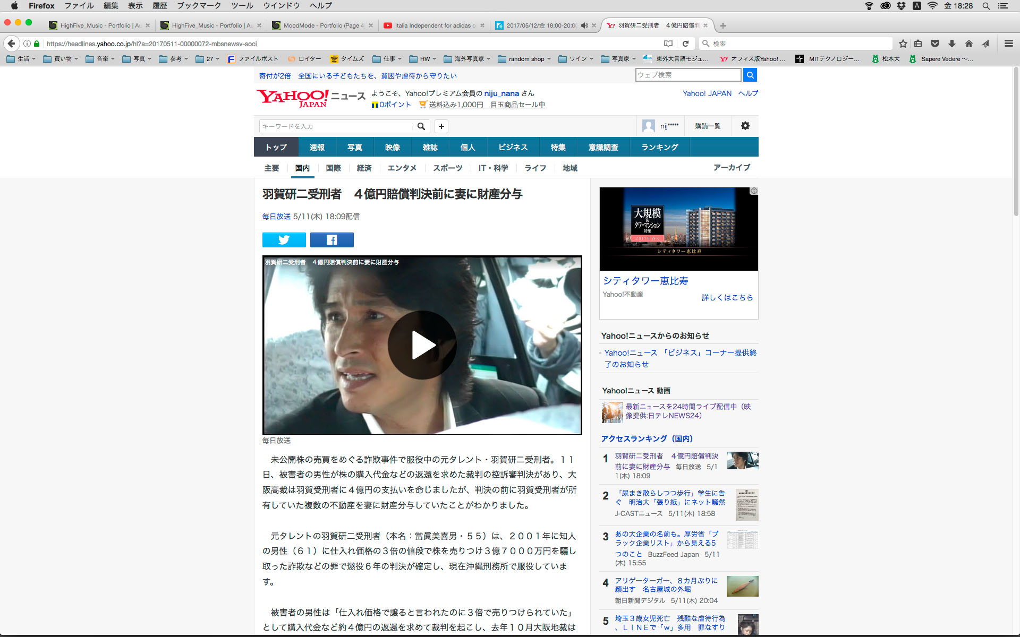
Task: Toggle Reader View in the address bar
Action: (668, 44)
